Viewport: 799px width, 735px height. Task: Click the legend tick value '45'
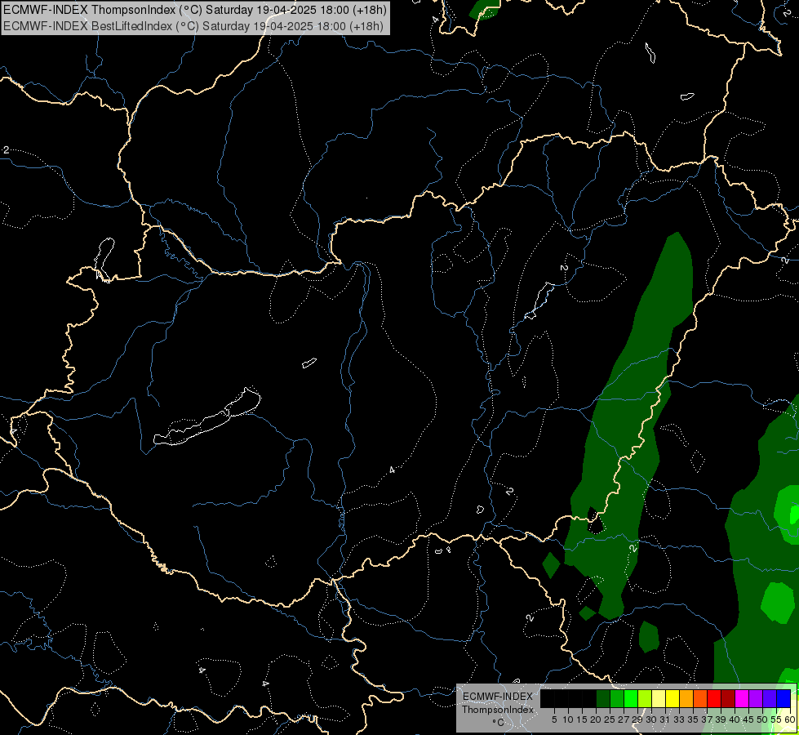[748, 719]
